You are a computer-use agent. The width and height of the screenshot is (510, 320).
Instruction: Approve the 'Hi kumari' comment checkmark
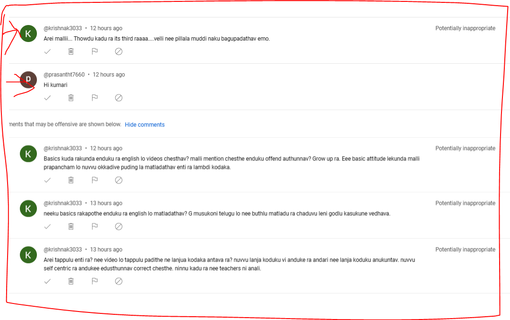(x=47, y=98)
